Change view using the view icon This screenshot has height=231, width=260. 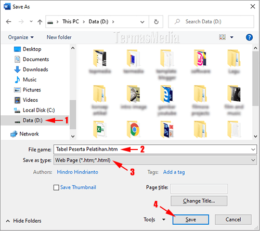[223, 37]
